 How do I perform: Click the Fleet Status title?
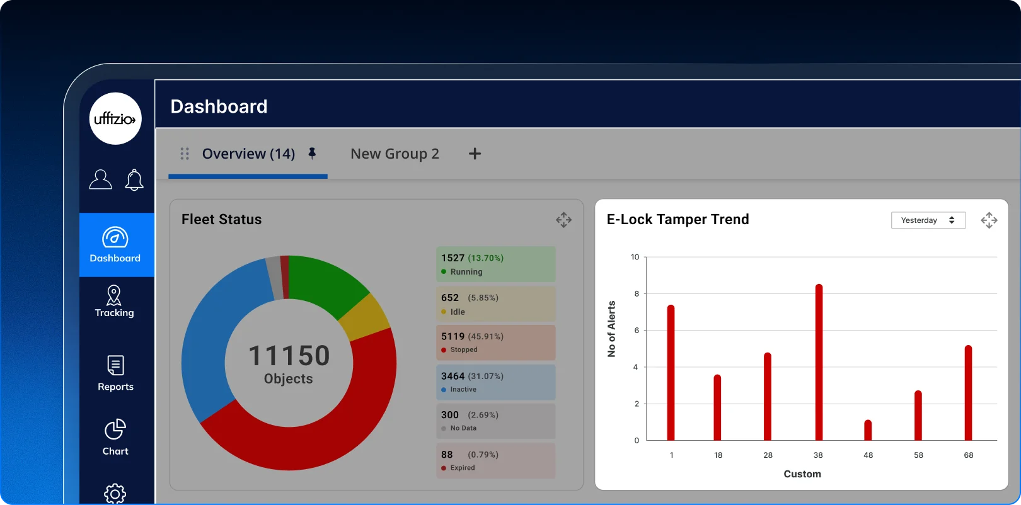[x=221, y=219]
